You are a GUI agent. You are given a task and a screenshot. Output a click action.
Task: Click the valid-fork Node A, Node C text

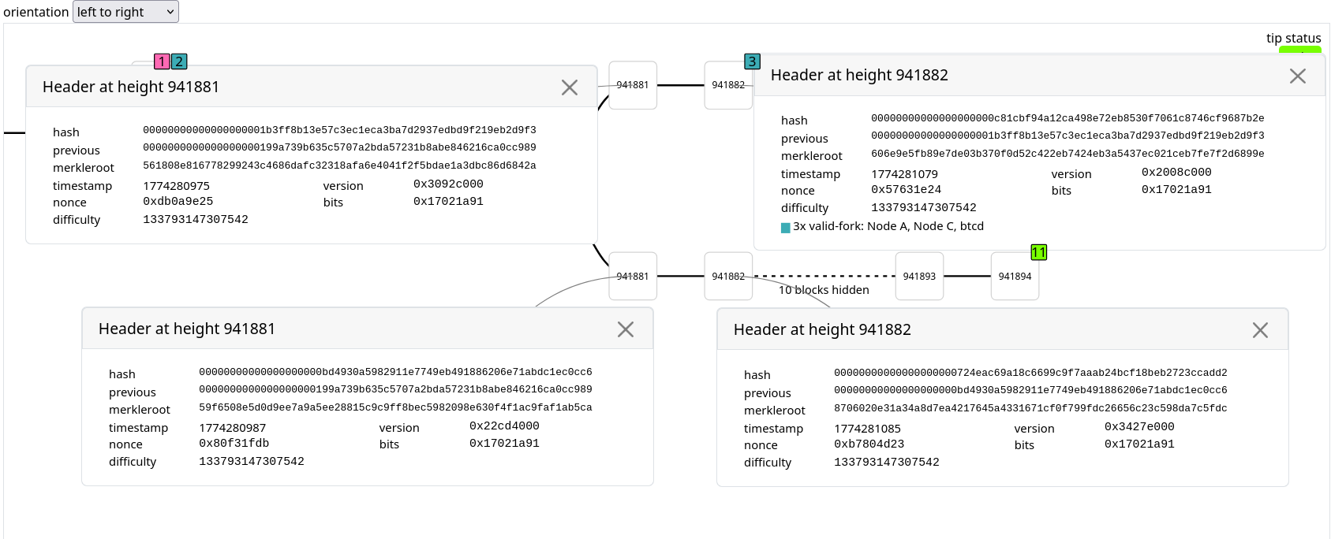click(x=888, y=226)
